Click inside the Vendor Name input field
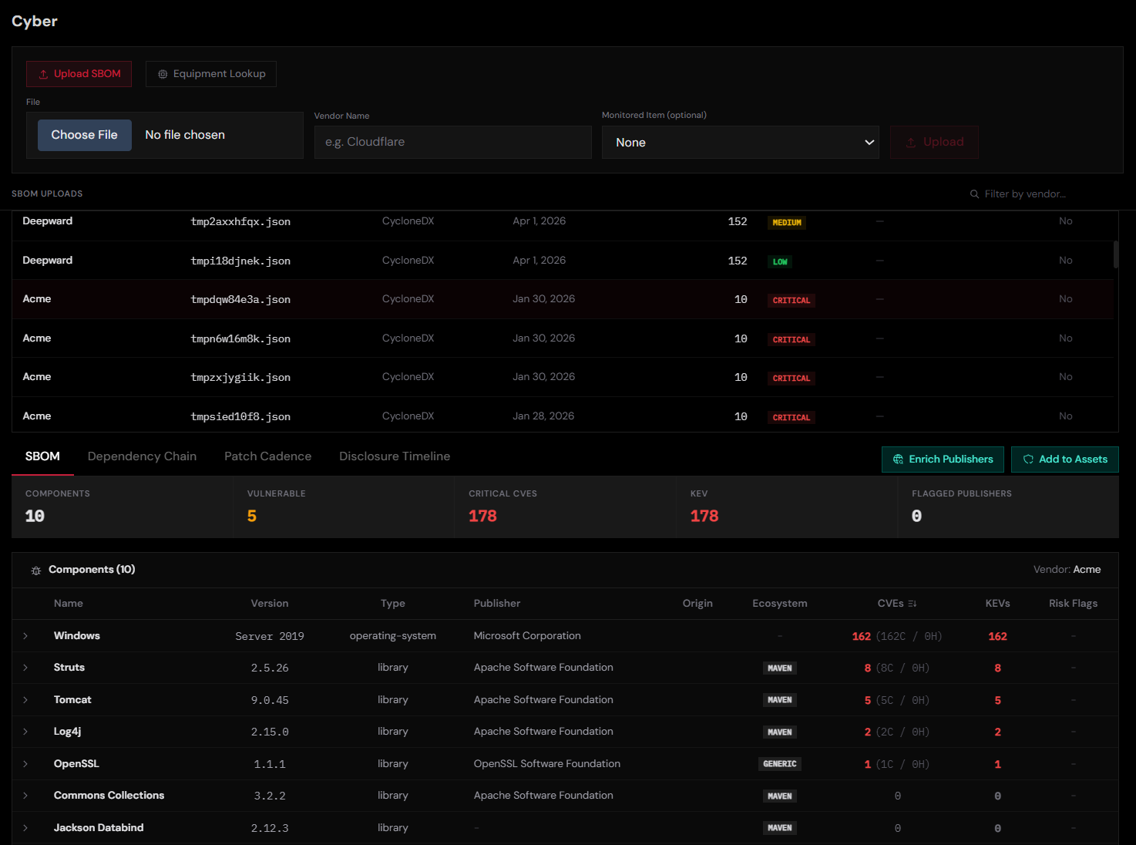This screenshot has width=1136, height=845. click(452, 142)
